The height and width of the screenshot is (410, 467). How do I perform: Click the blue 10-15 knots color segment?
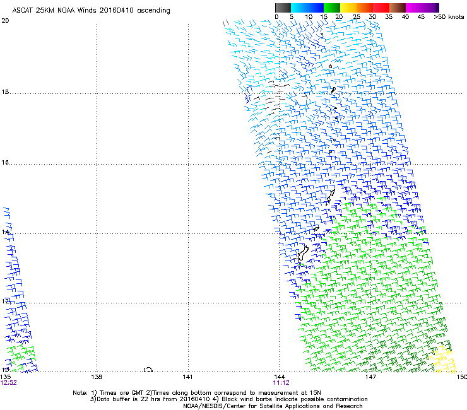(x=316, y=8)
